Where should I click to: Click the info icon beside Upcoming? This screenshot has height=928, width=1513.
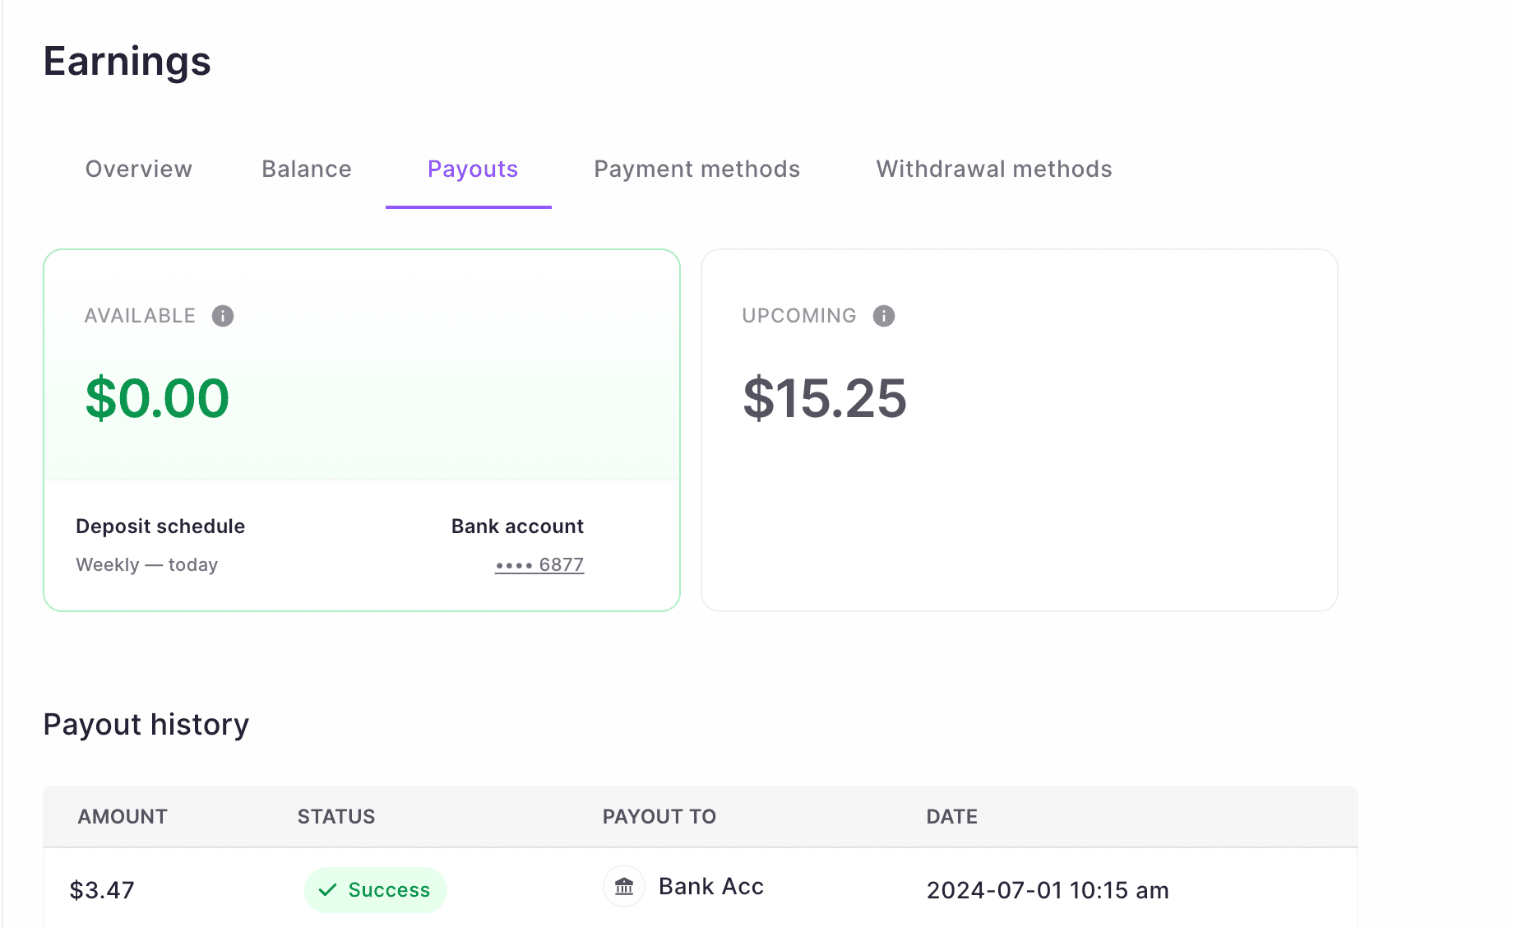(884, 316)
